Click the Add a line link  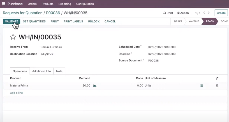click(16, 93)
